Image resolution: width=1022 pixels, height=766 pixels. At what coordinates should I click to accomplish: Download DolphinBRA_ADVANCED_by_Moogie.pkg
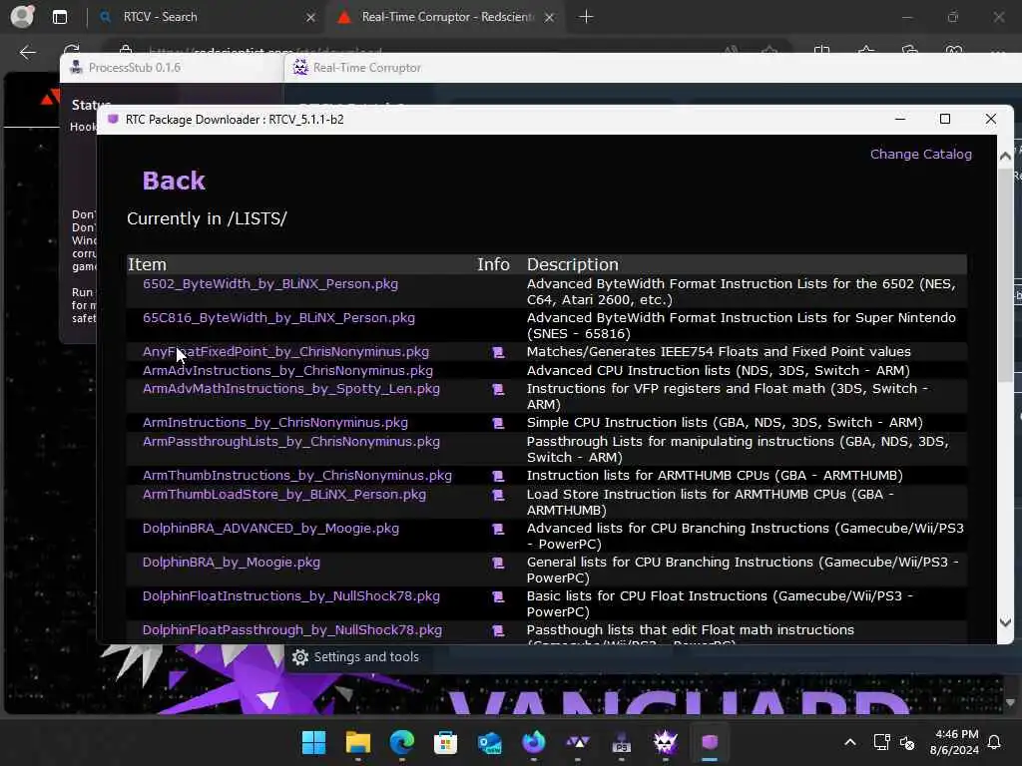point(271,529)
